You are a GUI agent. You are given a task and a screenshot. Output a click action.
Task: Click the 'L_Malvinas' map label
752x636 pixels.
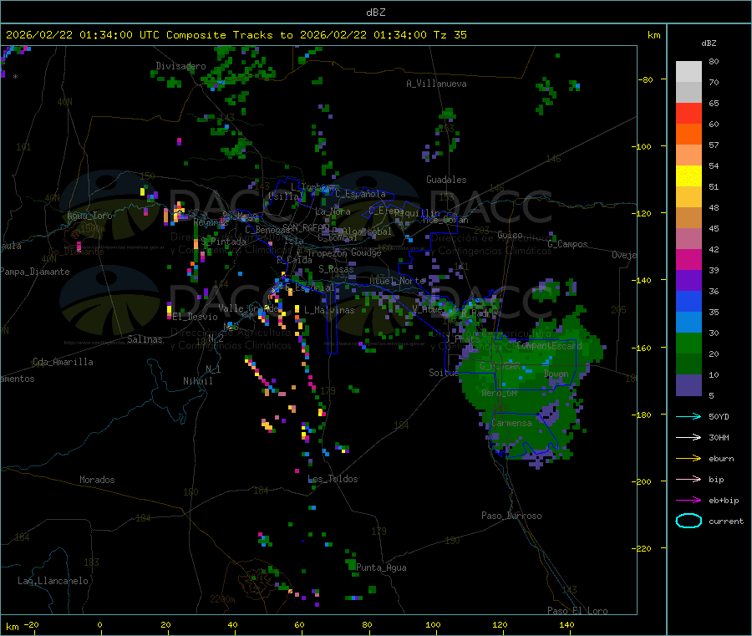coord(329,310)
